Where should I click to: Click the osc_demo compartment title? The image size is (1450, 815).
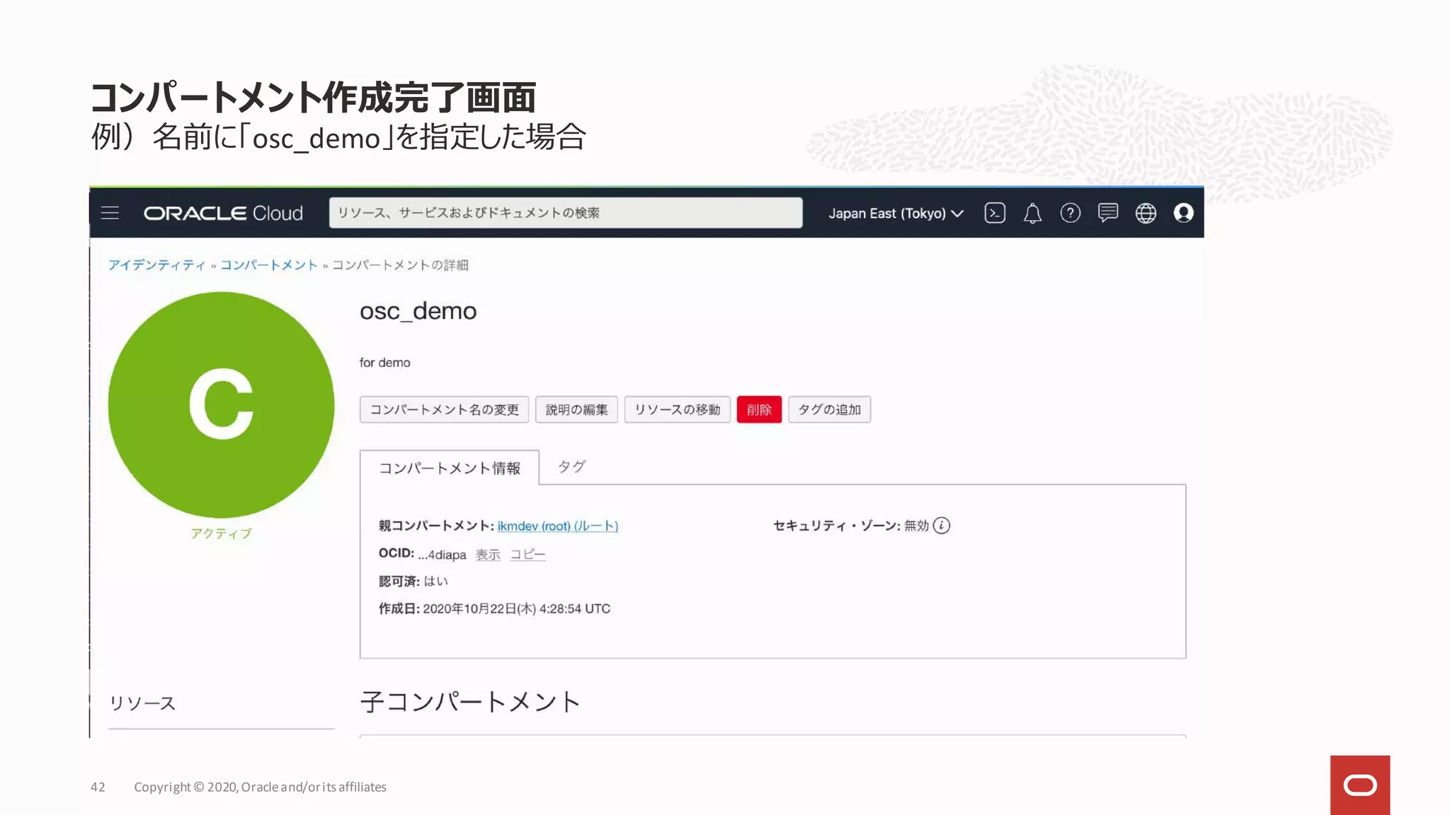tap(418, 311)
